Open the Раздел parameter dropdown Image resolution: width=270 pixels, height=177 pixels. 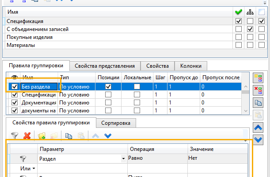click(x=123, y=158)
